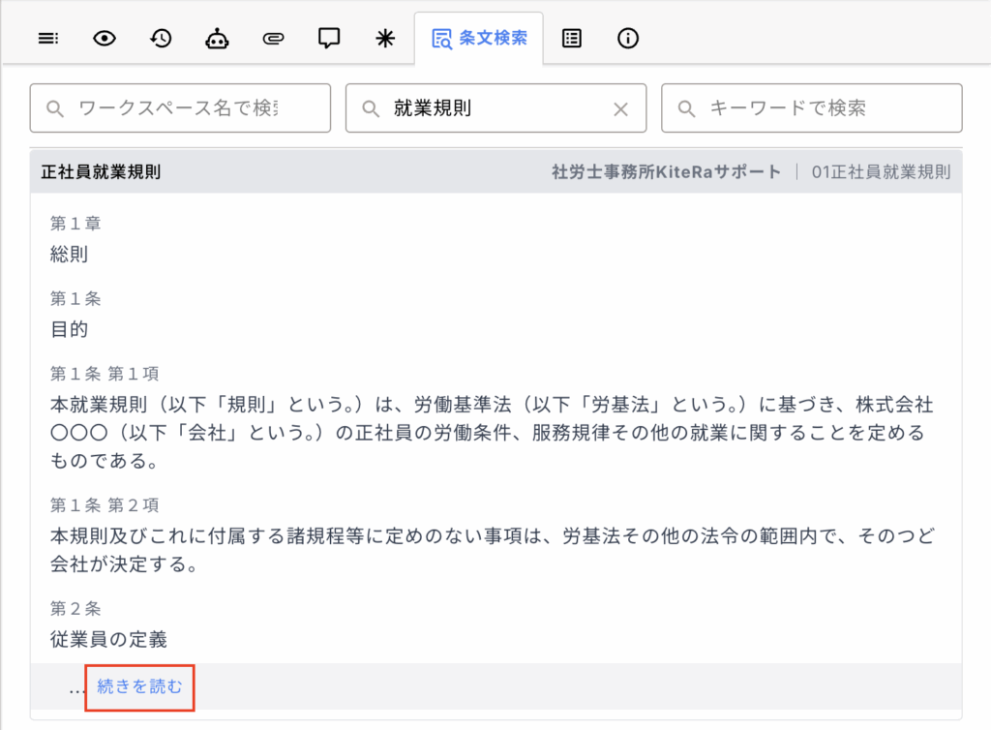Open the comment speech bubble tab

coord(329,39)
